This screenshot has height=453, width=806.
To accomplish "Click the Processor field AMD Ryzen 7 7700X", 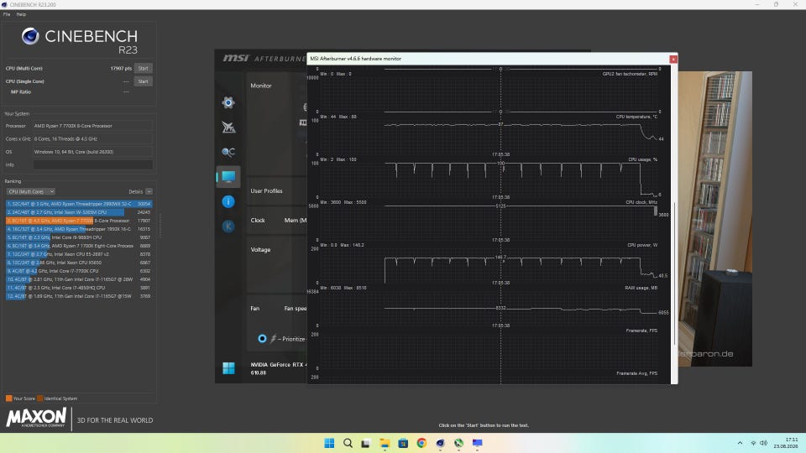I will (x=92, y=126).
